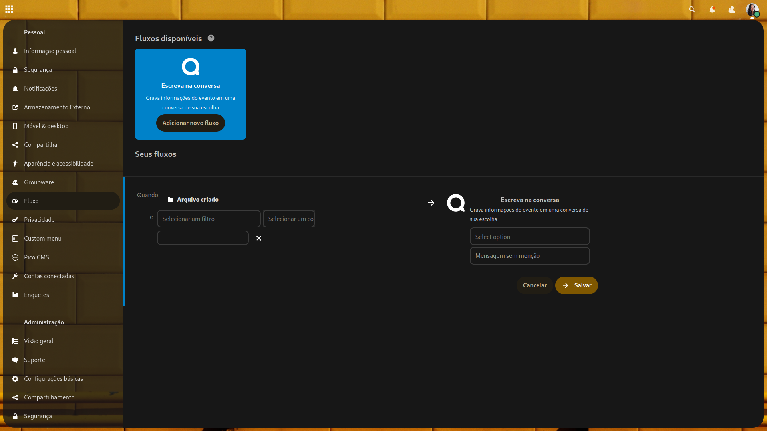The width and height of the screenshot is (767, 431).
Task: Click the Arquivo criado folder icon
Action: pyautogui.click(x=171, y=200)
